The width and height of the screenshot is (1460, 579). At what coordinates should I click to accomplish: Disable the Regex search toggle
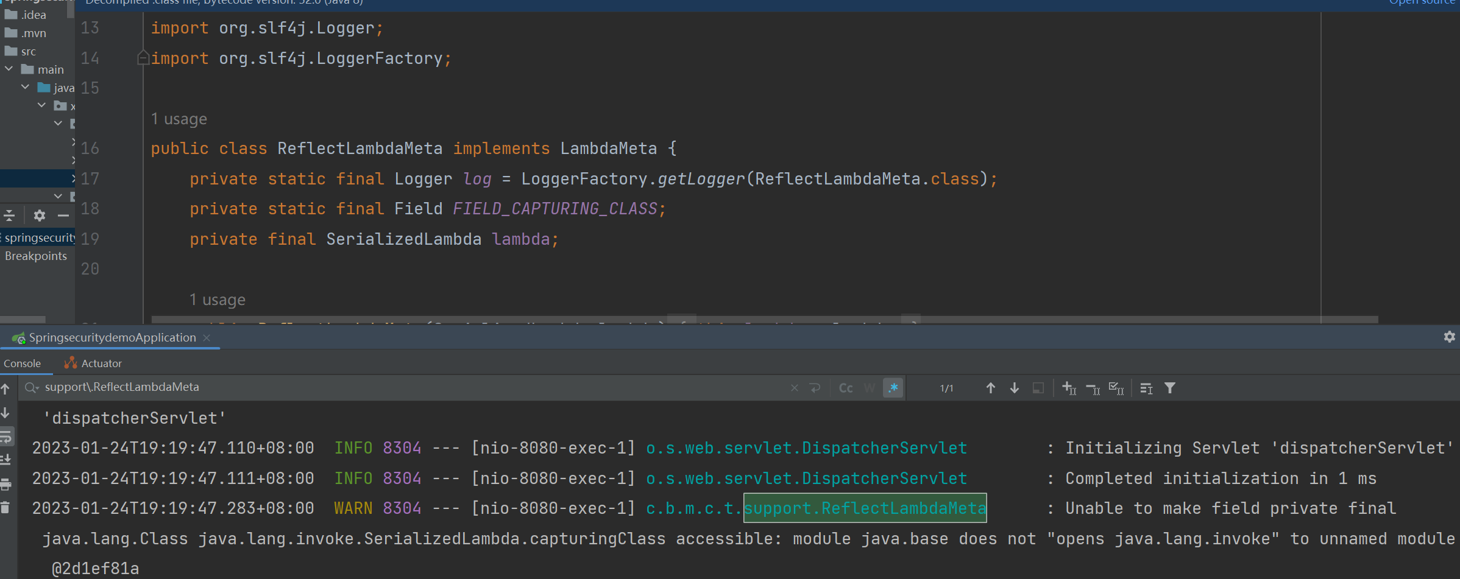pos(893,388)
